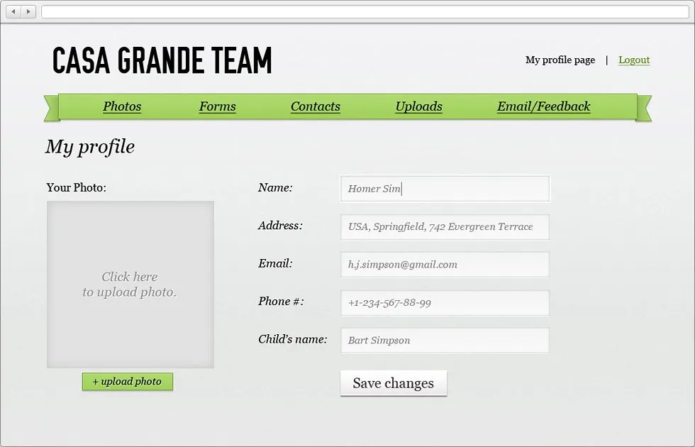Click into the Name field
The width and height of the screenshot is (695, 447).
pyautogui.click(x=445, y=189)
